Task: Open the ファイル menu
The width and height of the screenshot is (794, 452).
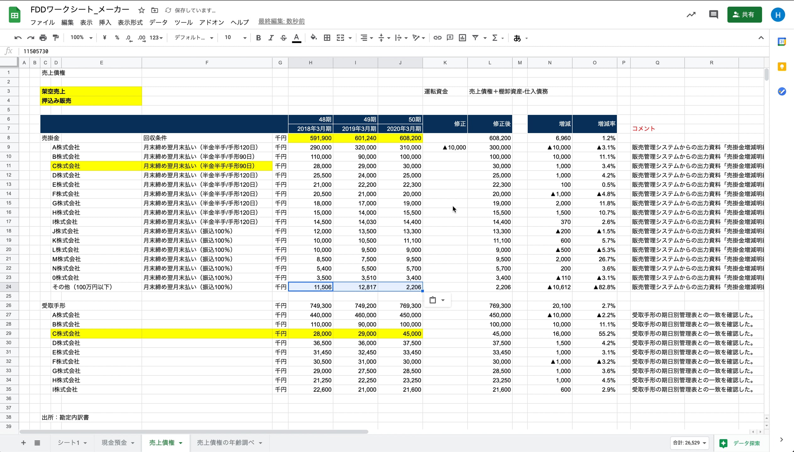Action: tap(42, 22)
